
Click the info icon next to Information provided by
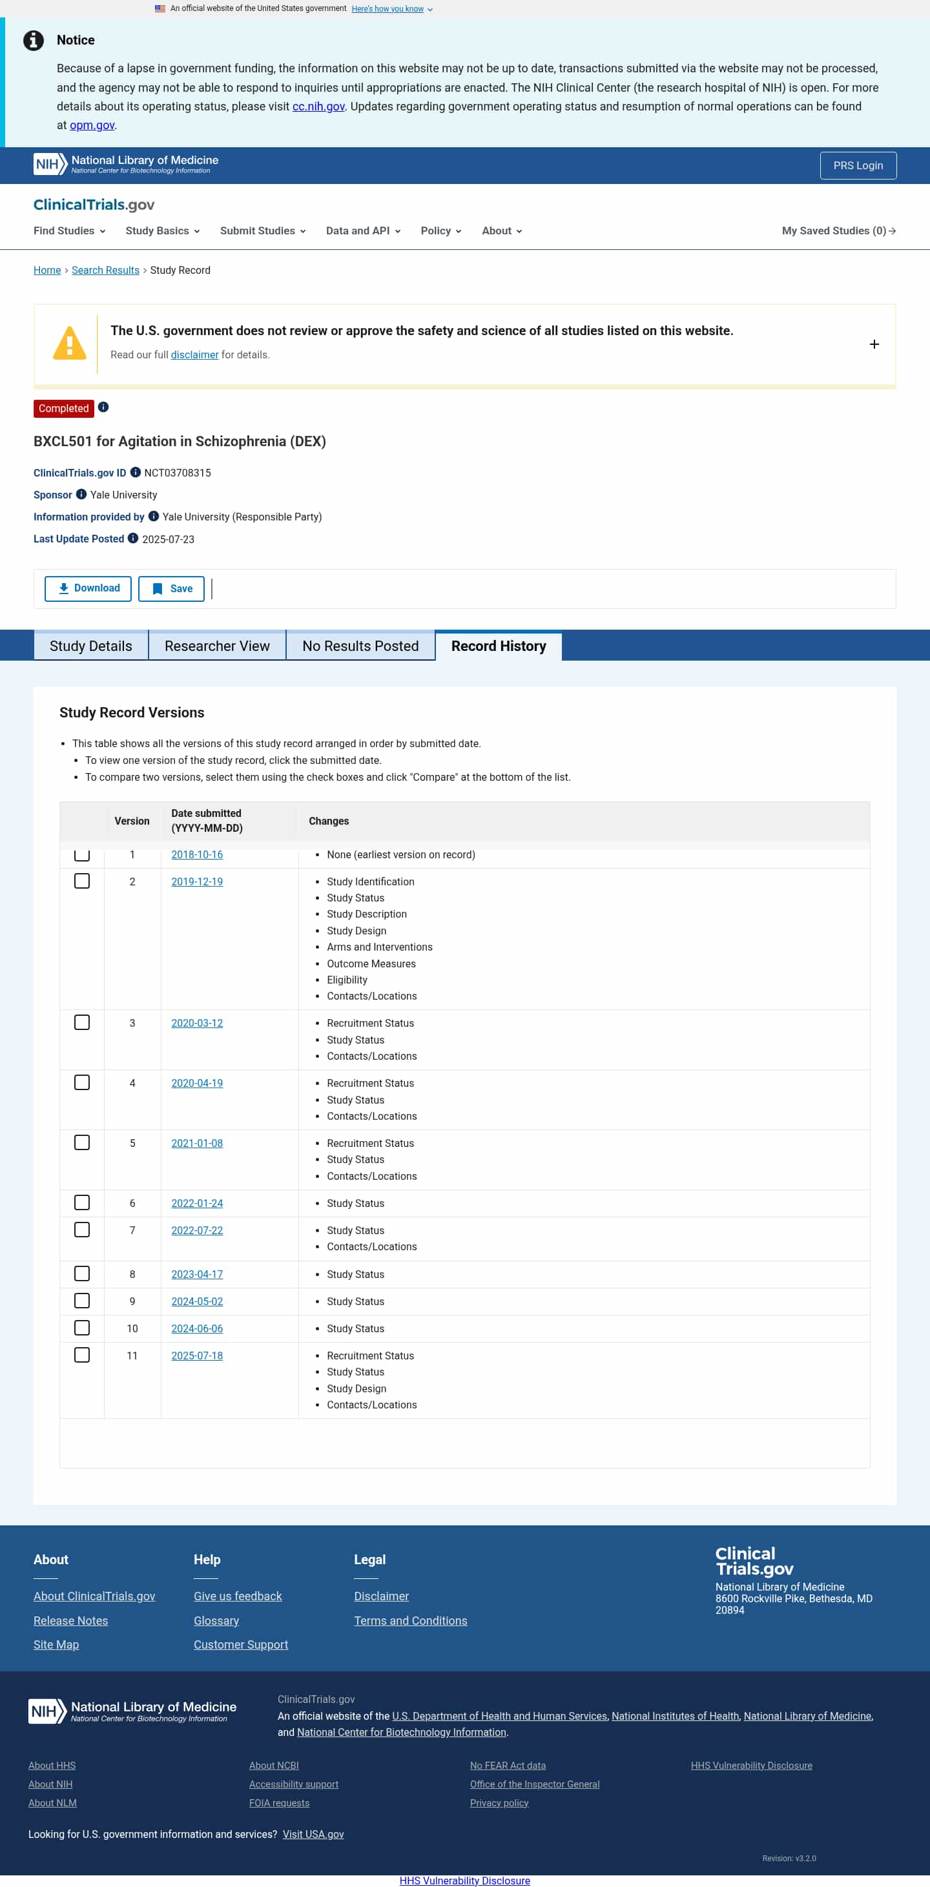tap(154, 517)
